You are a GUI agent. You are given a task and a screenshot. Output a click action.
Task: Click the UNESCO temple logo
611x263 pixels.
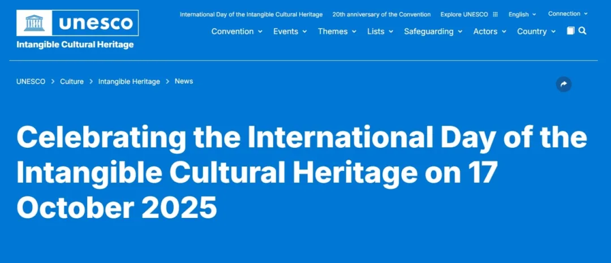pyautogui.click(x=34, y=23)
